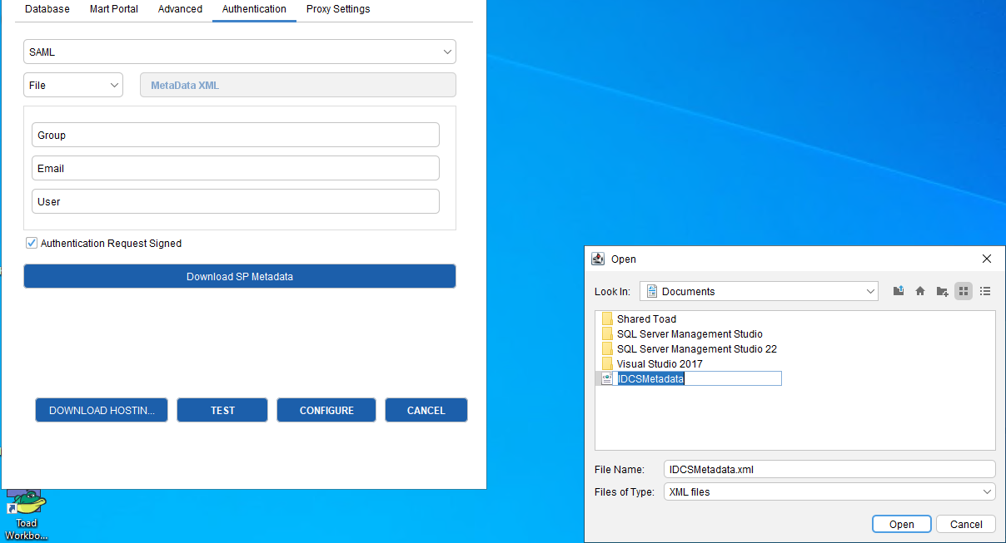Close the Open file dialog
The width and height of the screenshot is (1006, 543).
tap(987, 259)
